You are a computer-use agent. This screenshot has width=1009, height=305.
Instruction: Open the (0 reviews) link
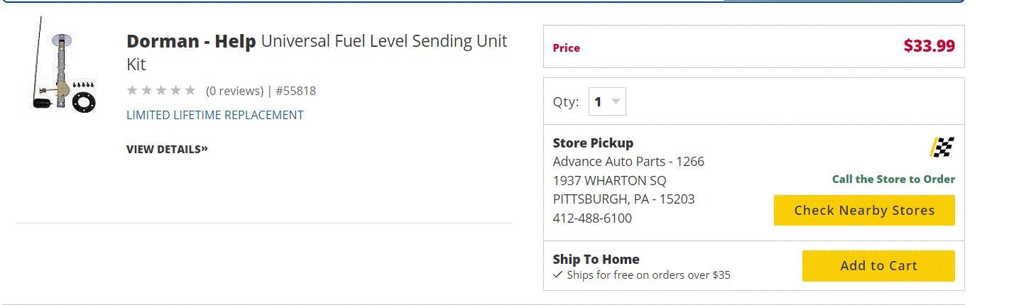(x=234, y=91)
